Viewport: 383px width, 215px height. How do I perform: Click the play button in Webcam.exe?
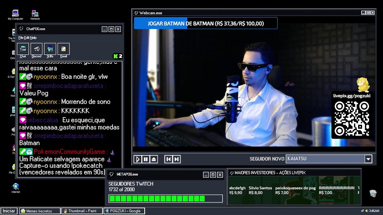[x=137, y=159]
